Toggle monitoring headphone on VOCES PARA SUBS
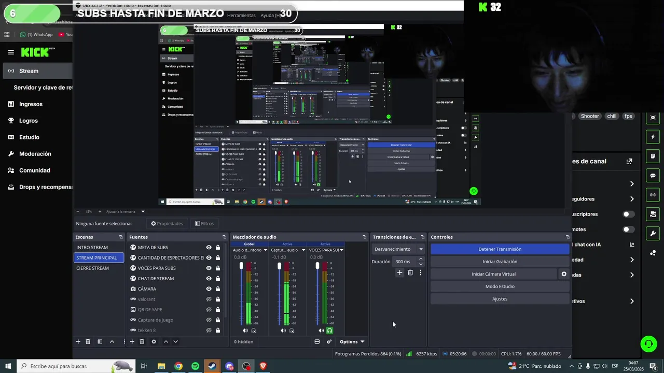The height and width of the screenshot is (373, 664). (x=329, y=331)
